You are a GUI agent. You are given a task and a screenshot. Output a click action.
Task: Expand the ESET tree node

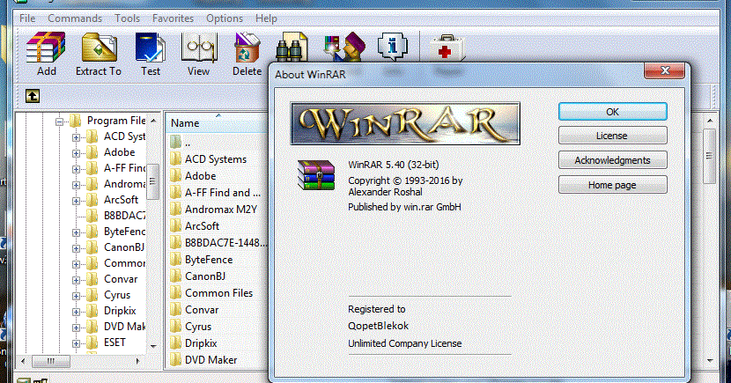(76, 343)
